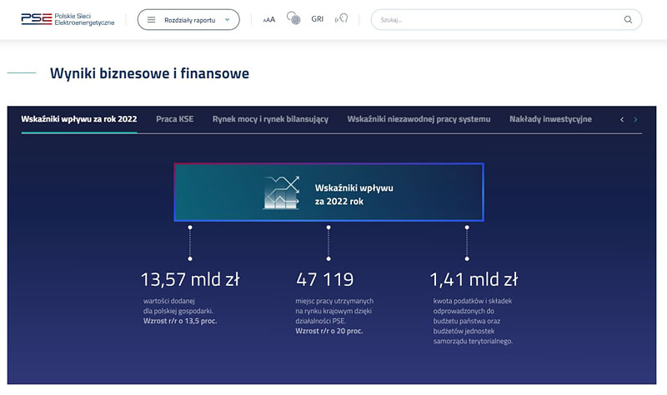
Task: Open Wskaźniki niezawodnej pracy systemu tab
Action: coord(419,119)
